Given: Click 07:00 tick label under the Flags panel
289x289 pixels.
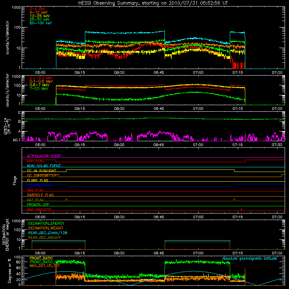Looking at the screenshot, I should click(198, 217).
